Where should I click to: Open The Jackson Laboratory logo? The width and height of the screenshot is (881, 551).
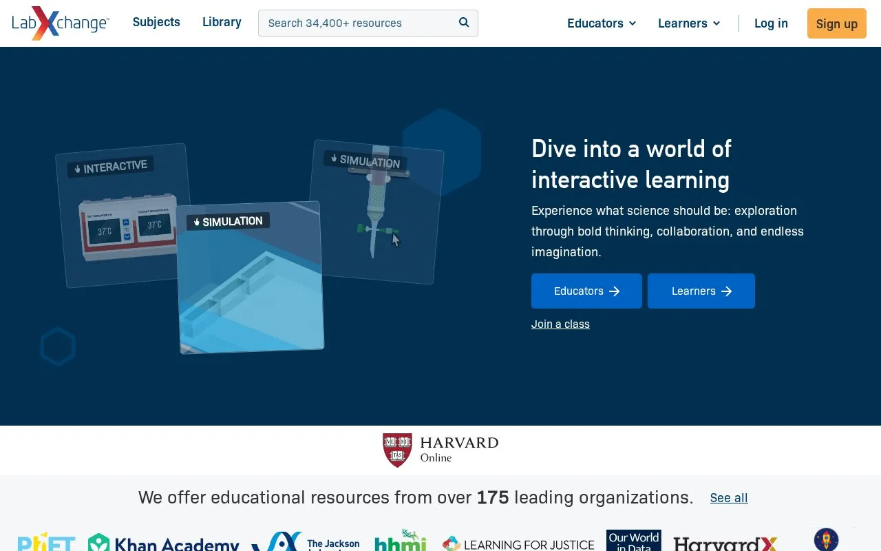tap(306, 542)
